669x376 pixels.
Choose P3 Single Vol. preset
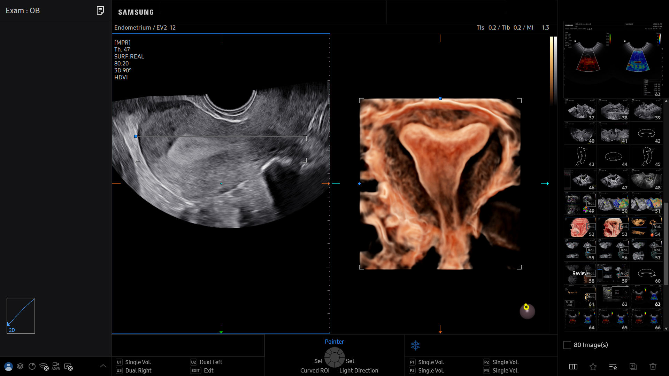426,370
